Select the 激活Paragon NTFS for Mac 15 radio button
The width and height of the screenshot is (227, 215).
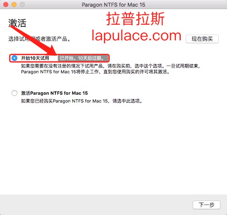[x=14, y=93]
